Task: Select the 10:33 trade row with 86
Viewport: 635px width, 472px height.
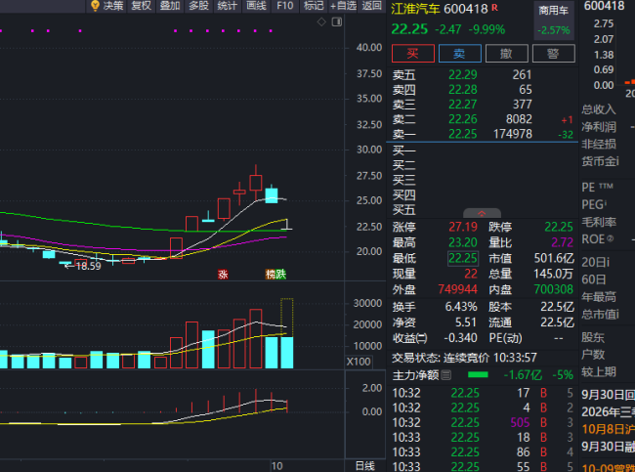Action: pos(483,452)
